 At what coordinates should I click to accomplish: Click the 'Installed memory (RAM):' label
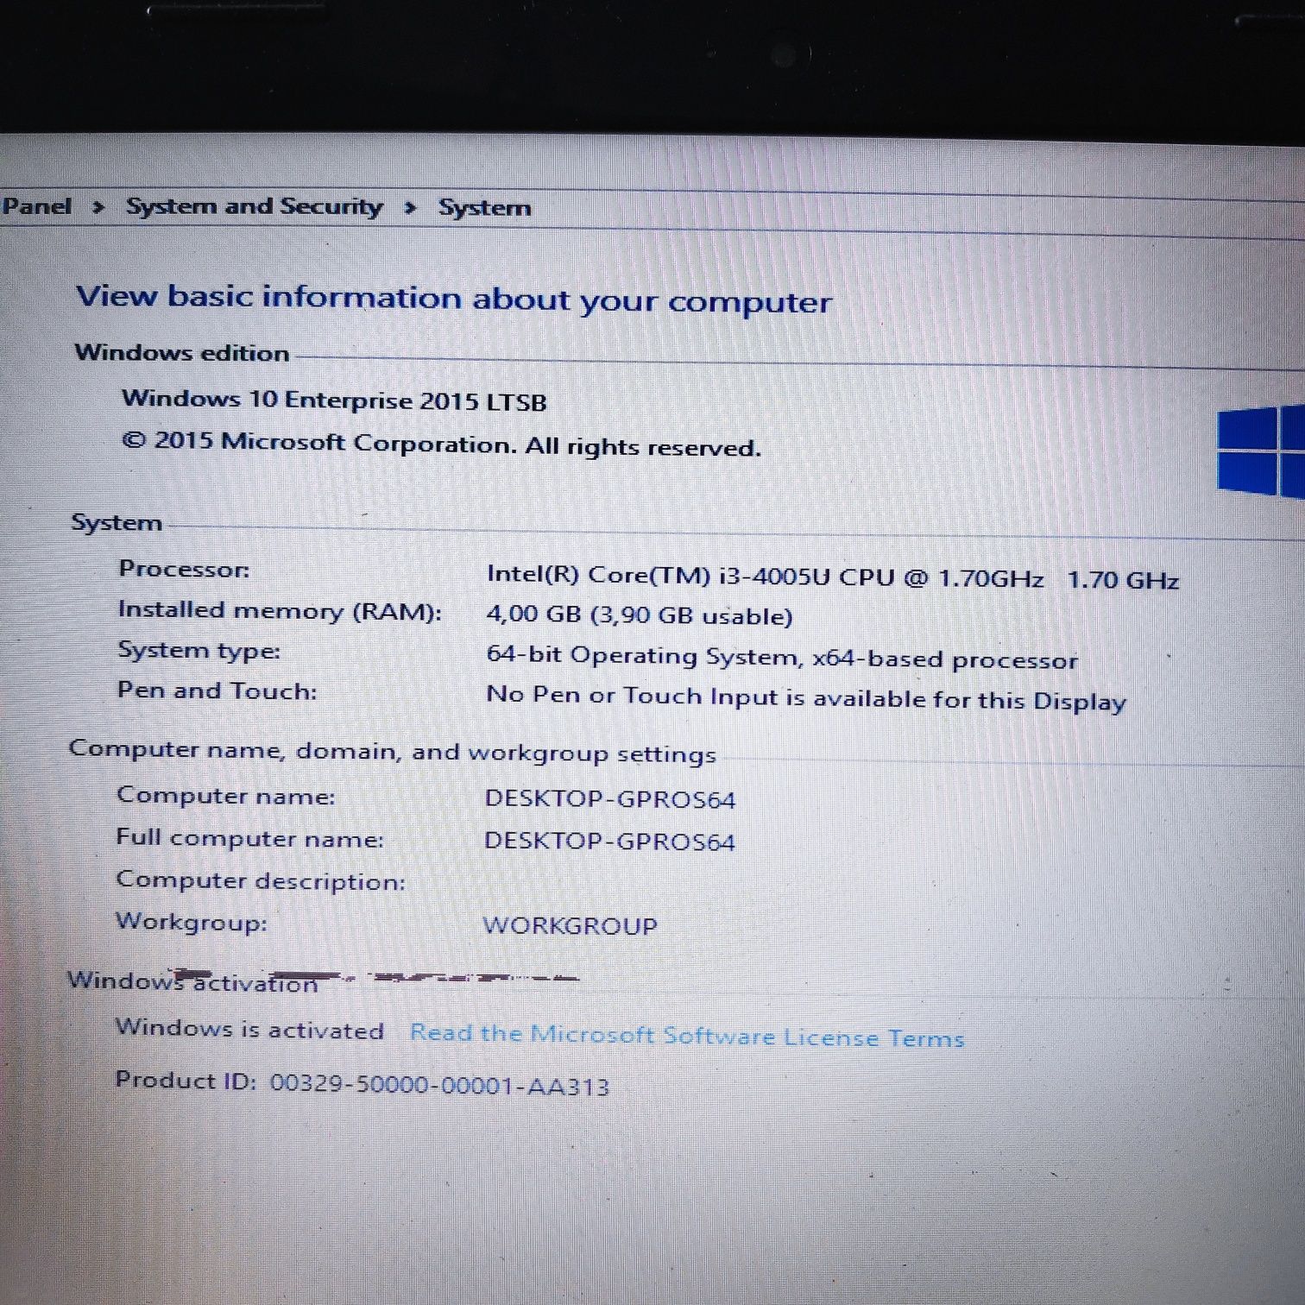[280, 611]
